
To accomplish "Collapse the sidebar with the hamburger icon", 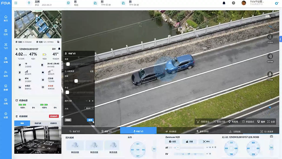I will (x=16, y=3).
